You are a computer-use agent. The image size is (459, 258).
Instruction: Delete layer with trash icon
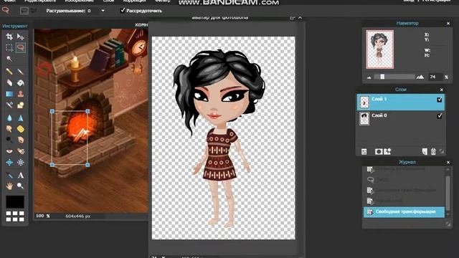tap(433, 151)
